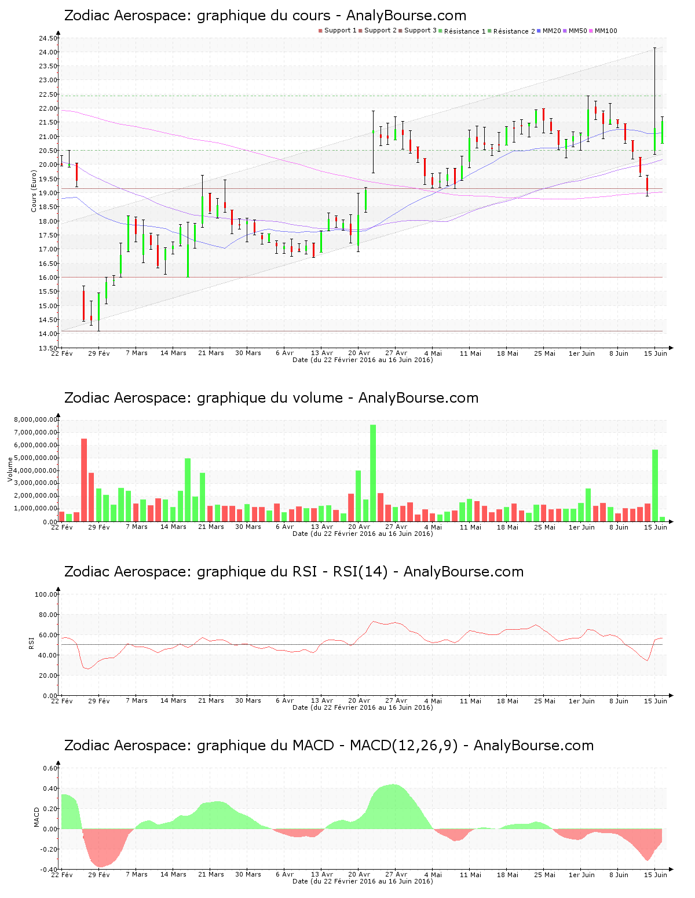Click the MM20 legend label
The height and width of the screenshot is (898, 695).
[552, 31]
